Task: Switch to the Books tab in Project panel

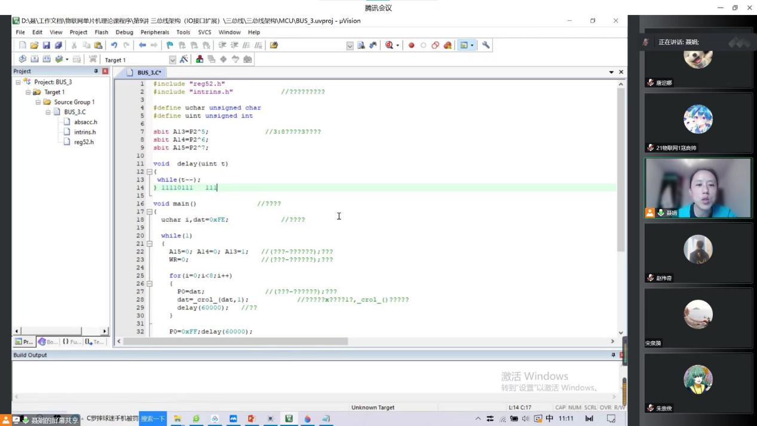Action: pos(48,342)
